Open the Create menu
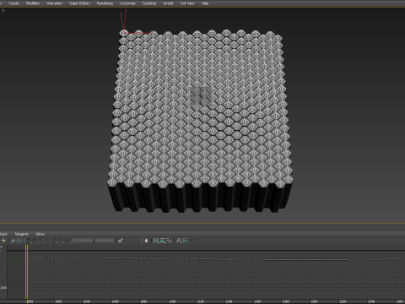This screenshot has width=405, height=304. pyautogui.click(x=13, y=3)
